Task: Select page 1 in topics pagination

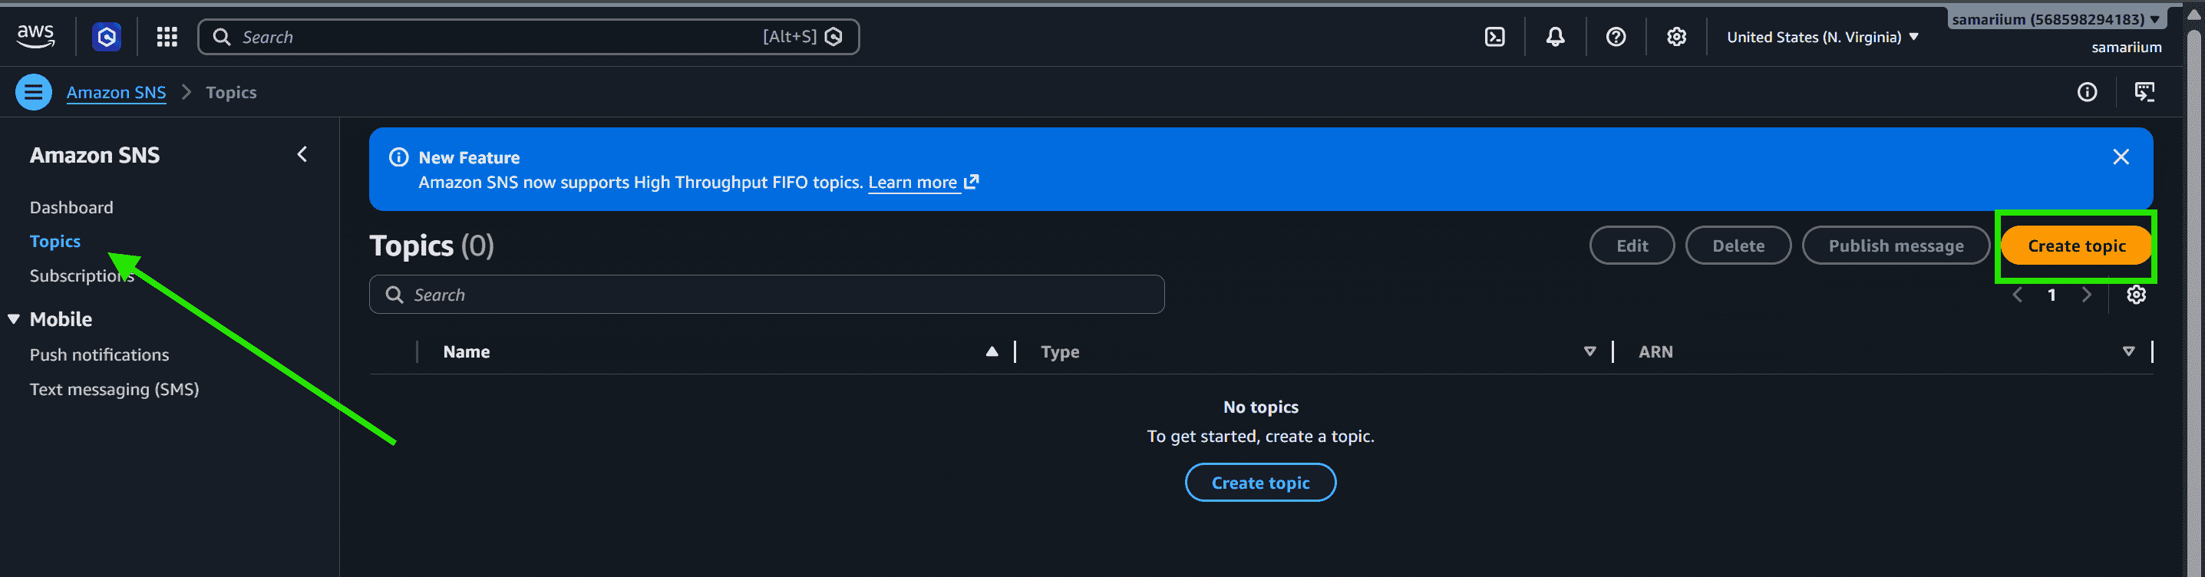Action: pos(2051,295)
